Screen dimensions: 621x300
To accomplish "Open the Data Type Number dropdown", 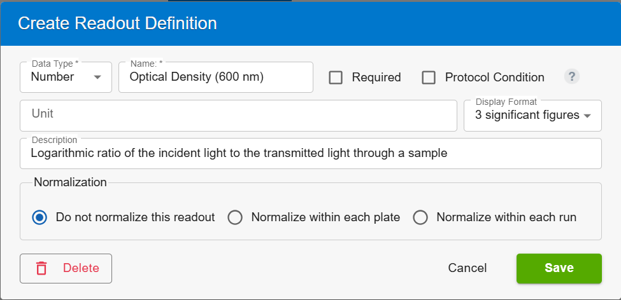I will [x=66, y=77].
